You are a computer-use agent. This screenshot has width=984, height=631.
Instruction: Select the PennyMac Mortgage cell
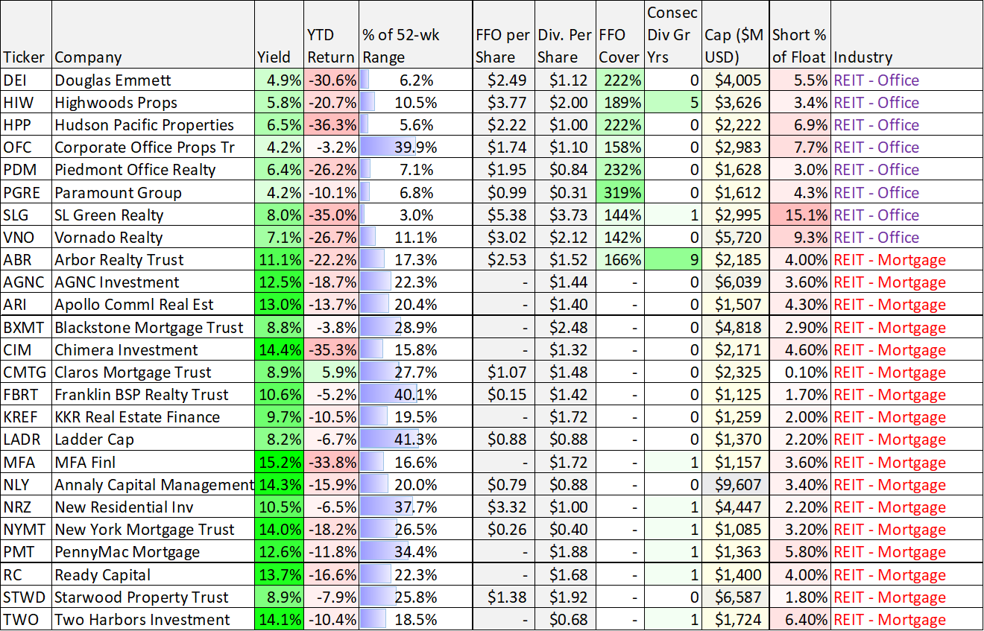[153, 552]
